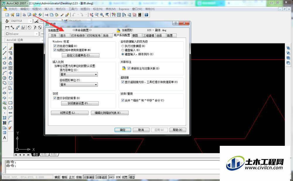
Task: Select the Rotate modify tool
Action: click(x=11, y=78)
